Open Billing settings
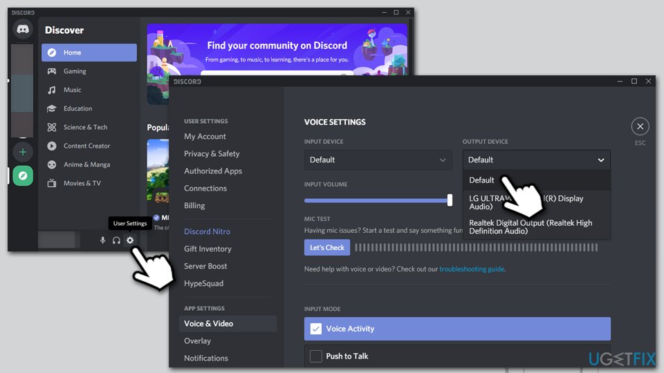The height and width of the screenshot is (373, 664). [x=194, y=206]
